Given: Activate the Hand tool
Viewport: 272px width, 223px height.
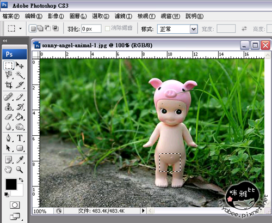Looking at the screenshot, I should pos(8,170).
